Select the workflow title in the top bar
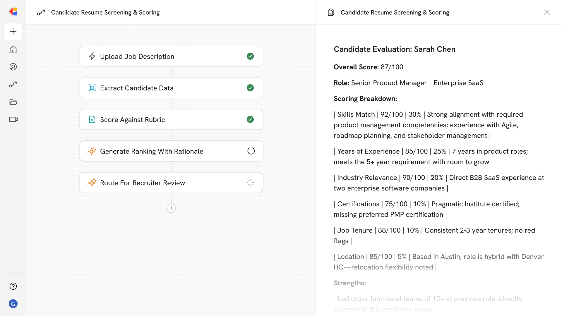 (x=105, y=12)
